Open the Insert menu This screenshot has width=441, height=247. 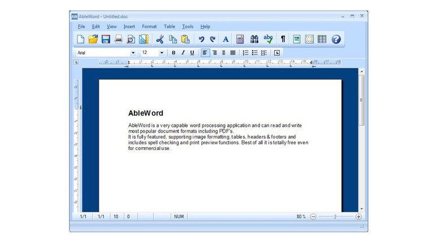click(x=129, y=27)
